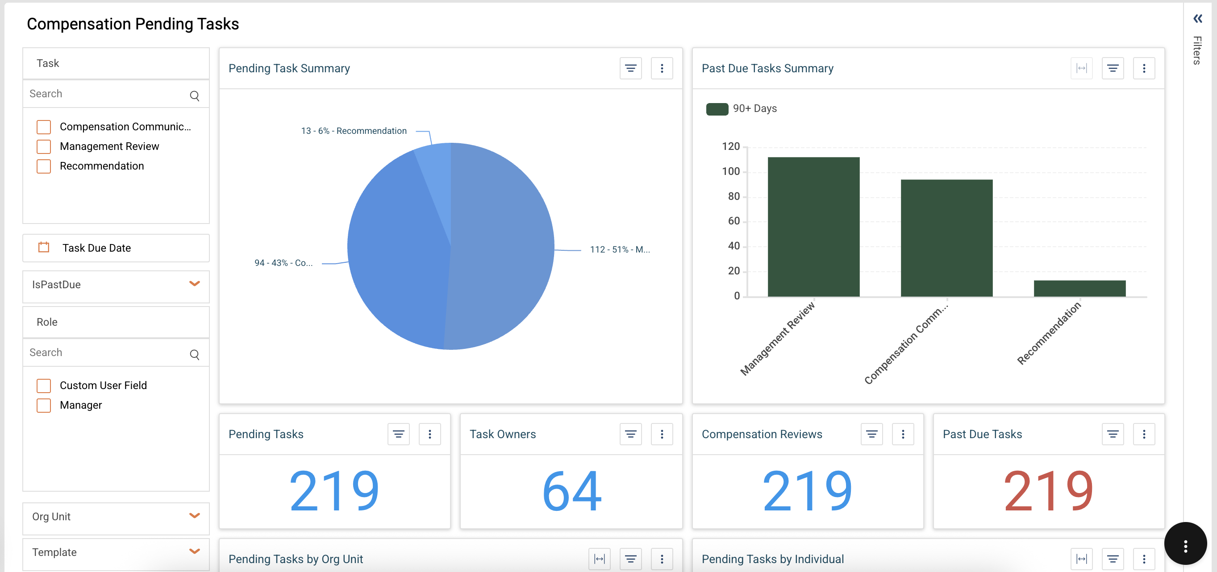Click search magnifier in Task filter
Screen dimensions: 1217x572
(x=194, y=96)
